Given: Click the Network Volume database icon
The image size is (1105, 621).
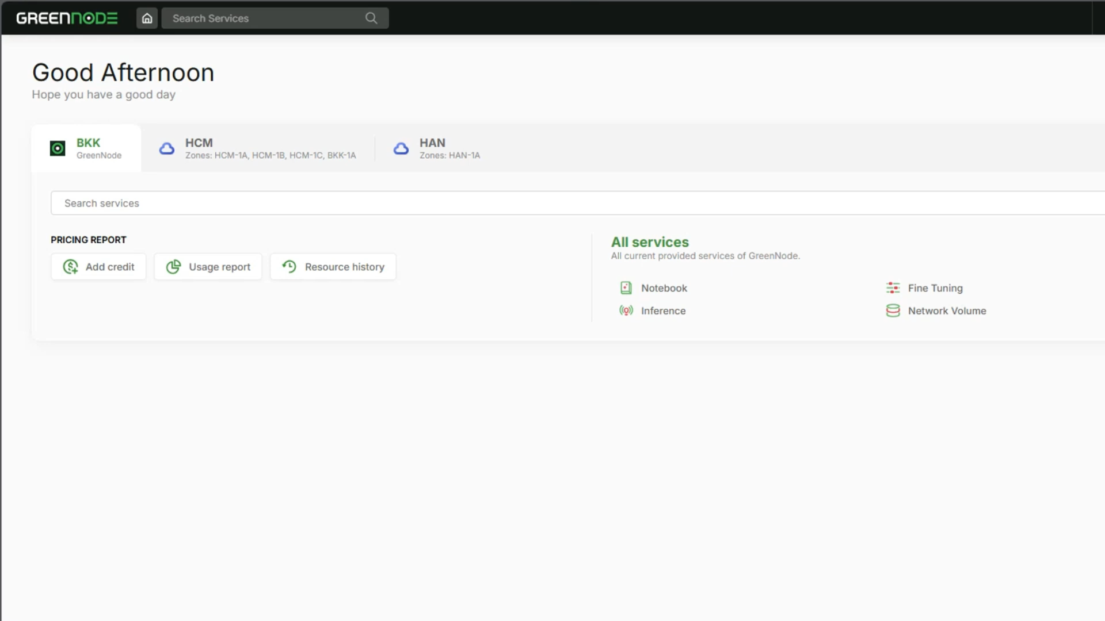Looking at the screenshot, I should click(893, 310).
